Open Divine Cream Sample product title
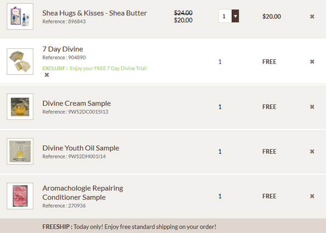This screenshot has width=326, height=233. (x=77, y=104)
